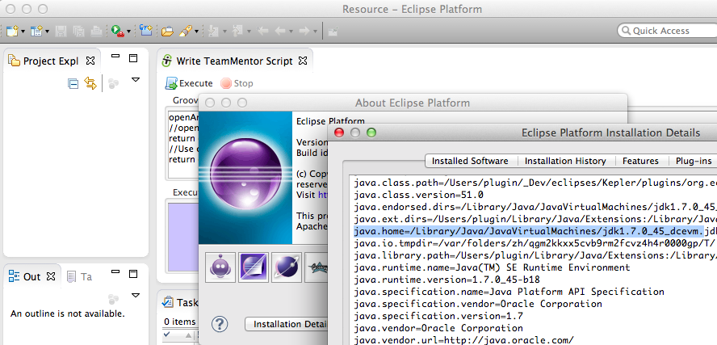Switch to the Installation History tab
This screenshot has width=717, height=345.
(x=566, y=161)
